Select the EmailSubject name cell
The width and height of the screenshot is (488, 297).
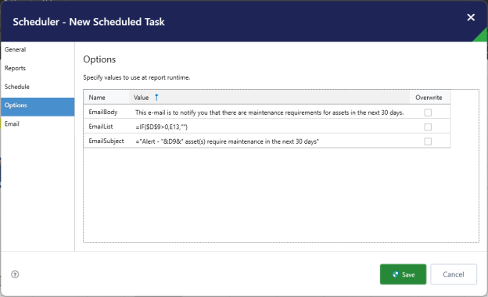[106, 141]
